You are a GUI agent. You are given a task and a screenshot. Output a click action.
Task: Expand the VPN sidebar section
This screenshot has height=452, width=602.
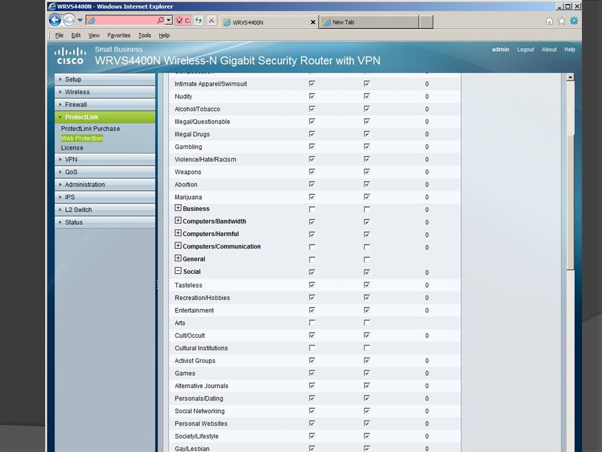point(105,159)
